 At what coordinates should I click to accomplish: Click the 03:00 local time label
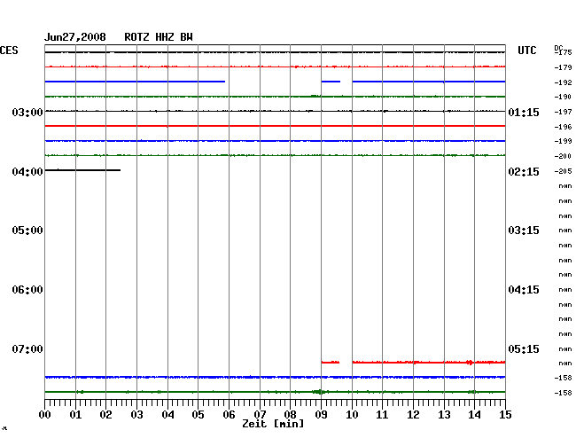pyautogui.click(x=27, y=112)
